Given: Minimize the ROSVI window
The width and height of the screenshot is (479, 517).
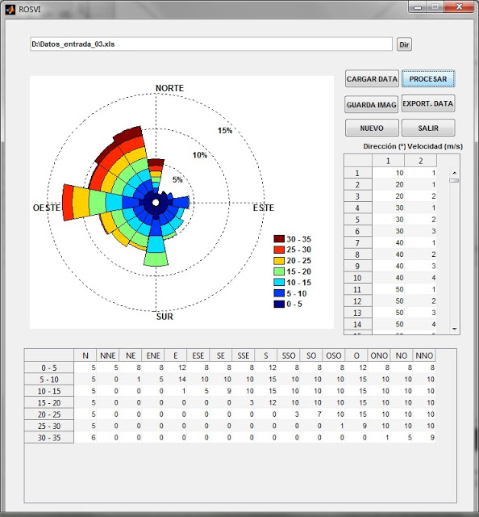Looking at the screenshot, I should (418, 7).
